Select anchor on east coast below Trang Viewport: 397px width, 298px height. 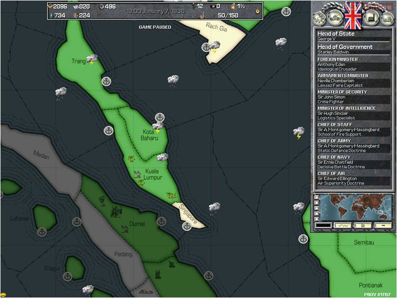click(x=106, y=82)
